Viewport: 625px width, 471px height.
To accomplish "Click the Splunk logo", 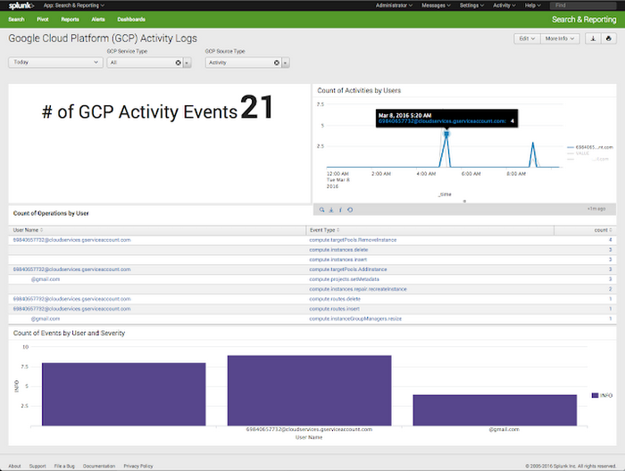I will 21,5.
